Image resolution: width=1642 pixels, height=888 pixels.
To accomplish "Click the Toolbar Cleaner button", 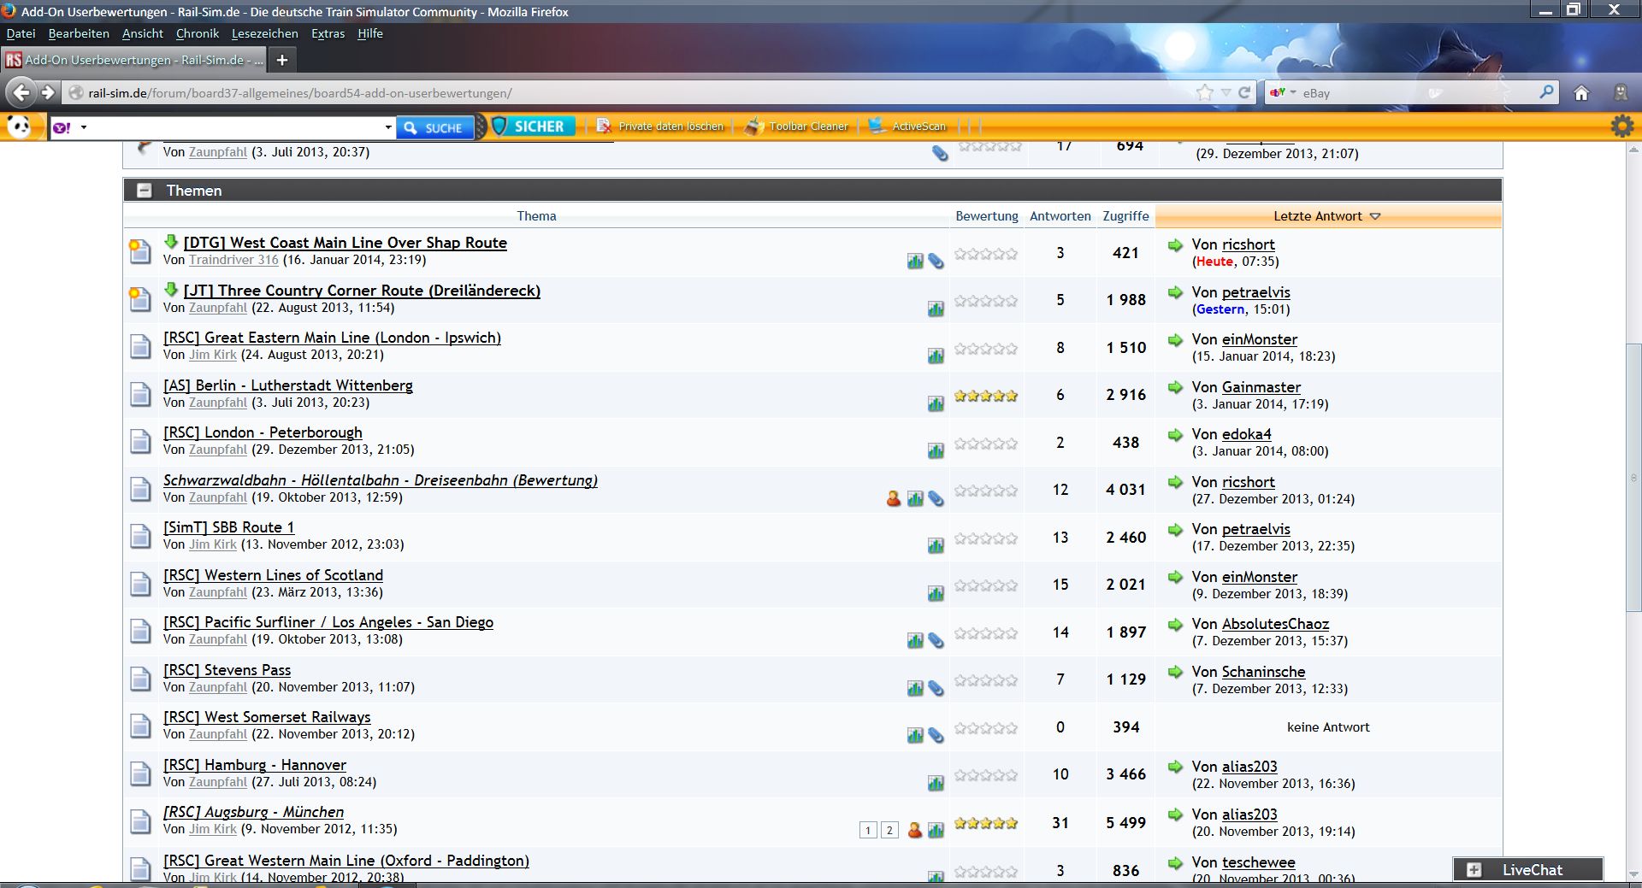I will click(797, 126).
